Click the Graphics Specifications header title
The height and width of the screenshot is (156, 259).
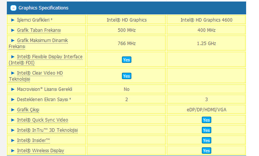pyautogui.click(x=44, y=8)
